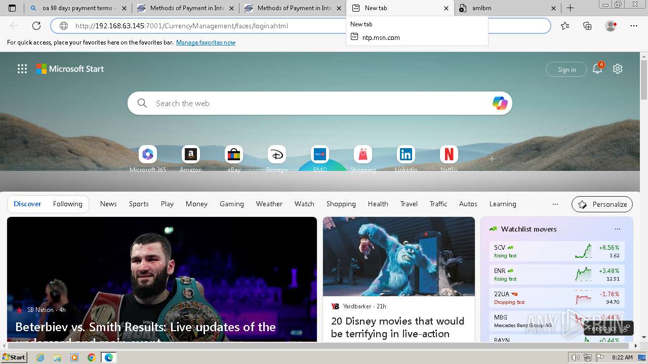Open Chrome from the taskbar

coord(91,357)
